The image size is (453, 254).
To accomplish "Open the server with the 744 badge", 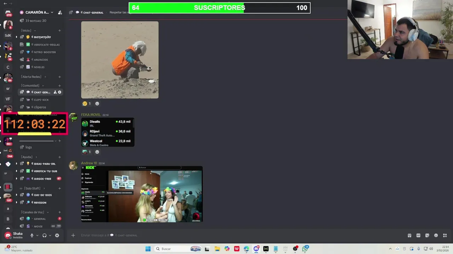I will click(8, 153).
